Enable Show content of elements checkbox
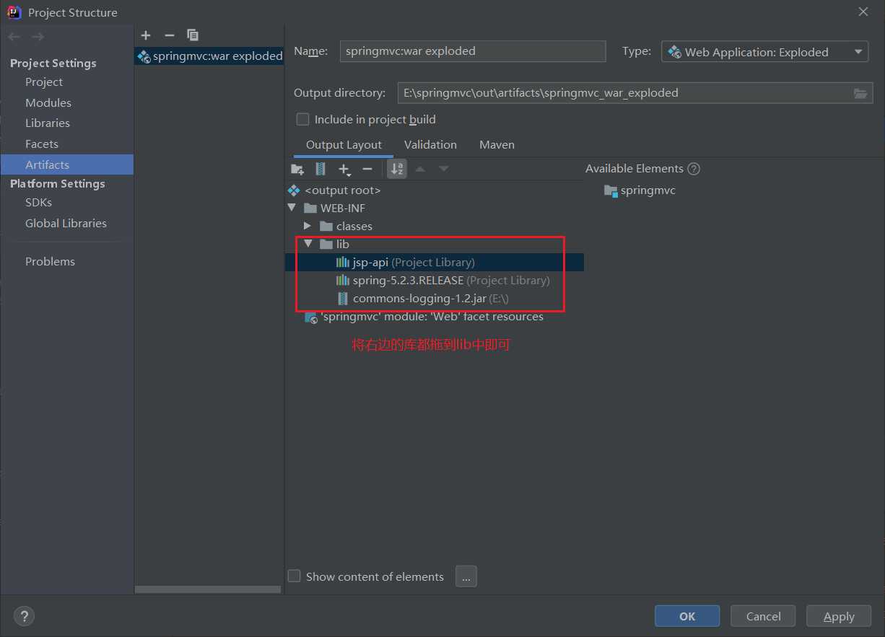 pyautogui.click(x=295, y=576)
